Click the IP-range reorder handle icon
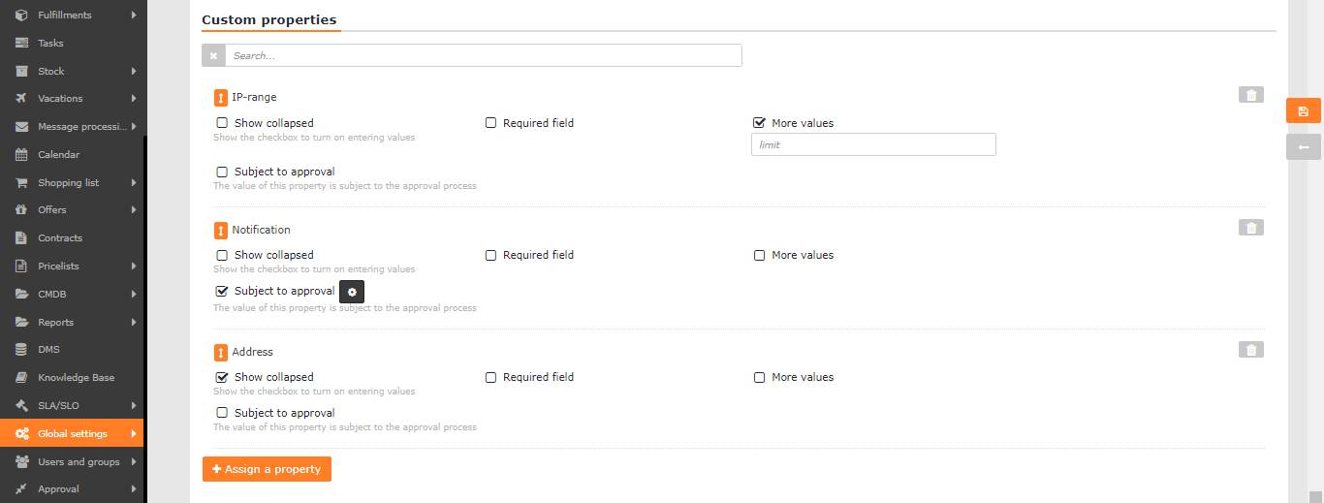1324x503 pixels. tap(221, 98)
